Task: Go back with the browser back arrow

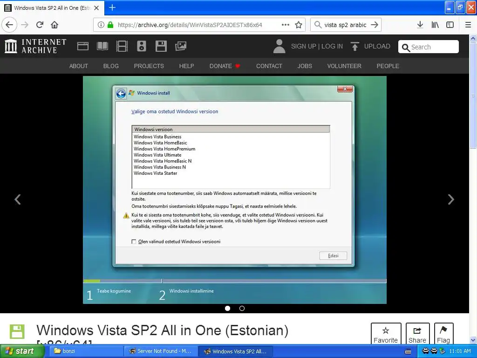Action: pos(9,25)
